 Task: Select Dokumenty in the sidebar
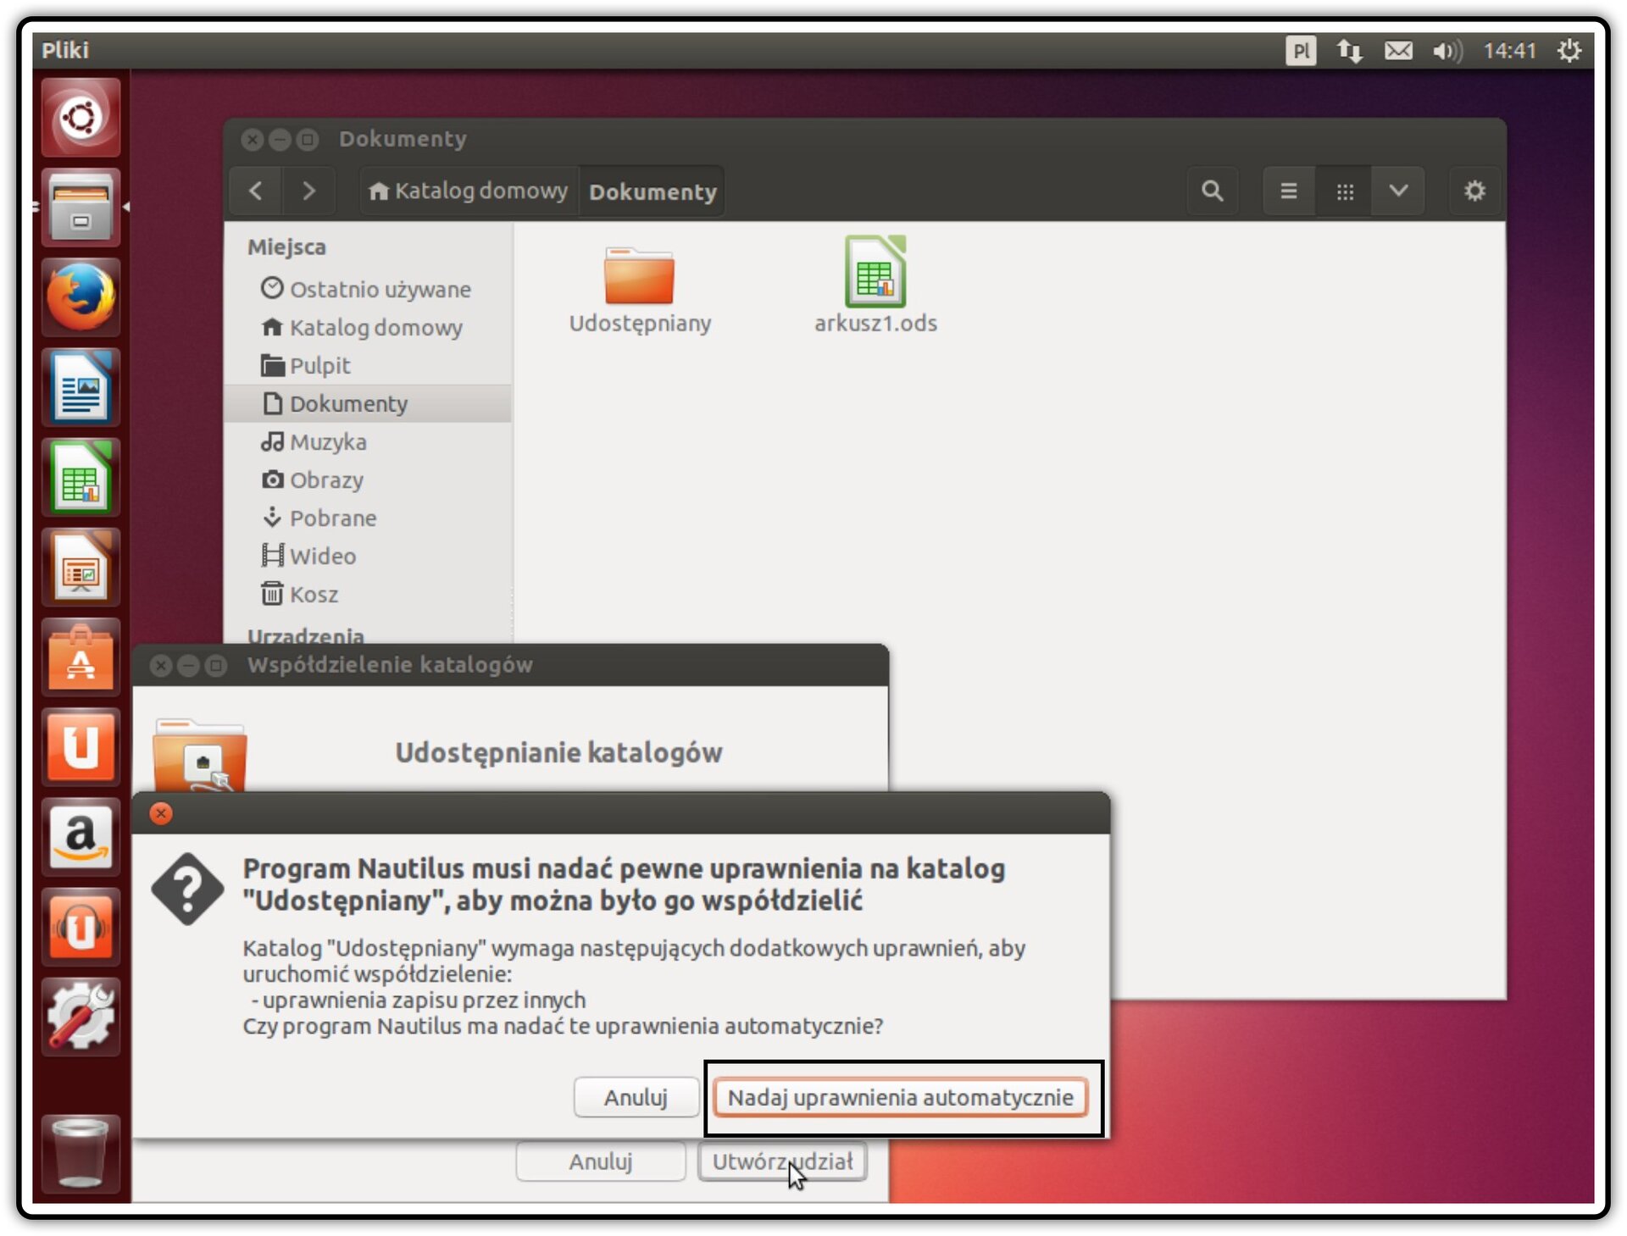tap(367, 404)
